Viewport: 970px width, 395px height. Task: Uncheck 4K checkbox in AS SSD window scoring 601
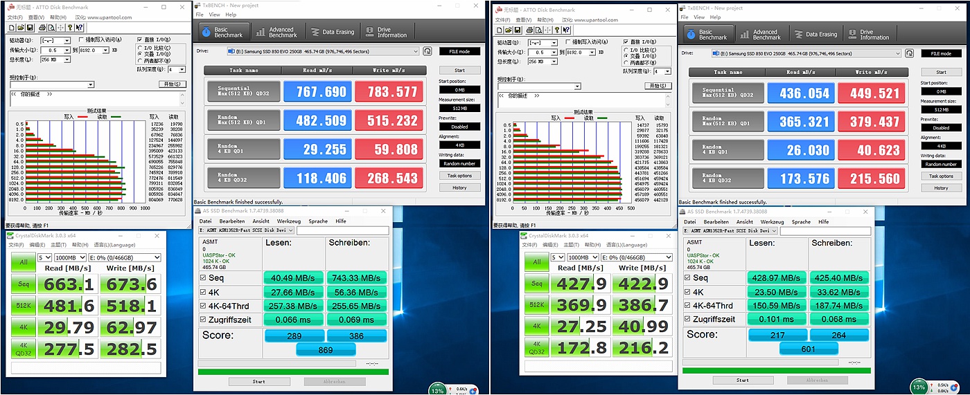[687, 291]
